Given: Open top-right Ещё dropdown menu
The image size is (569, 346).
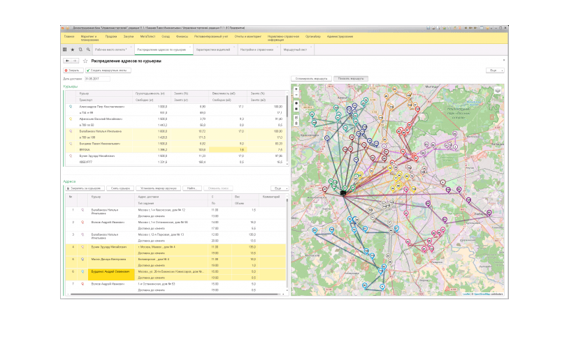Looking at the screenshot, I should pyautogui.click(x=496, y=70).
